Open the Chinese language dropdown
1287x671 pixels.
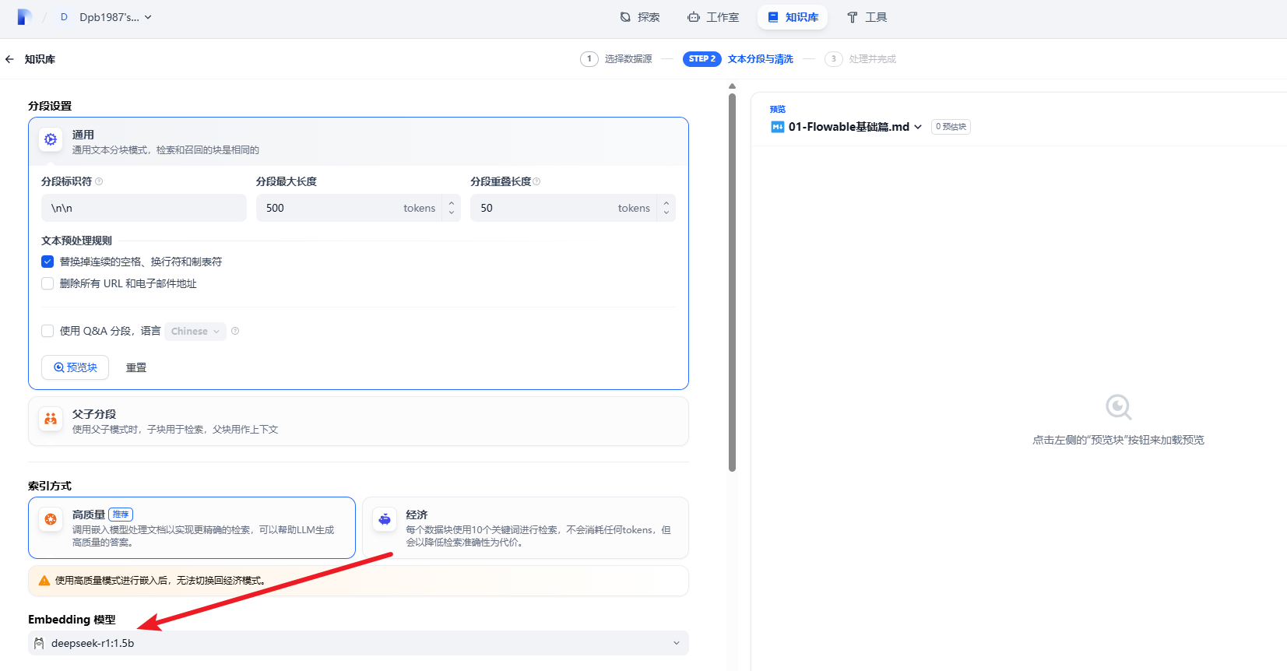pyautogui.click(x=195, y=332)
